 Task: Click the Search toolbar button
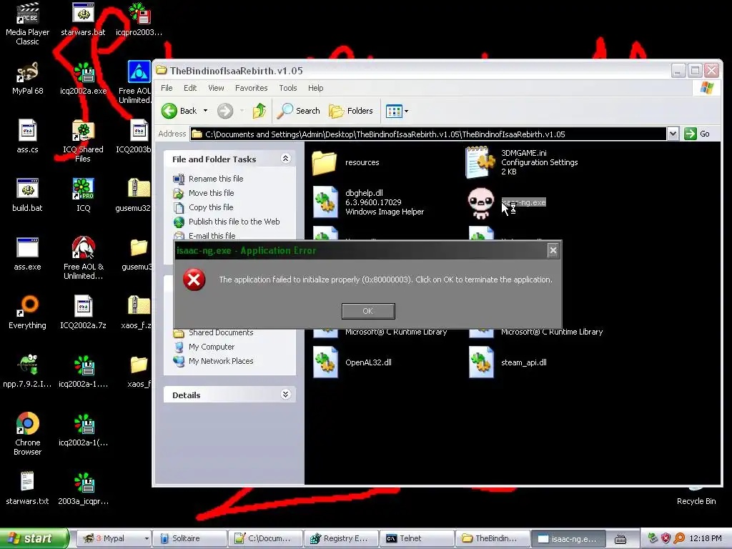299,111
